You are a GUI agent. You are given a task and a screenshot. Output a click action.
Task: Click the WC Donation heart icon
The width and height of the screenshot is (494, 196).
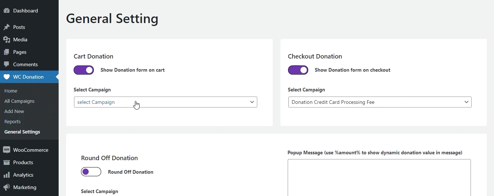(x=7, y=77)
